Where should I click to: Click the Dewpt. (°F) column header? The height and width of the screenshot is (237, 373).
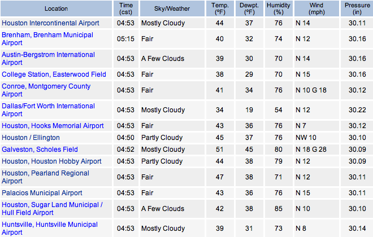249,9
